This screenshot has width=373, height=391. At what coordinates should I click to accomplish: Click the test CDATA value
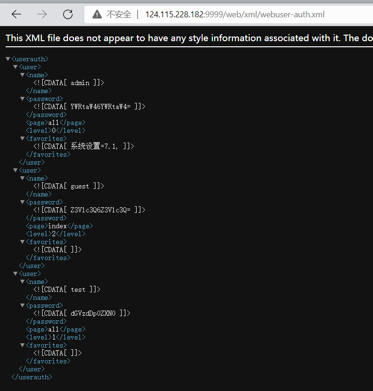67,290
